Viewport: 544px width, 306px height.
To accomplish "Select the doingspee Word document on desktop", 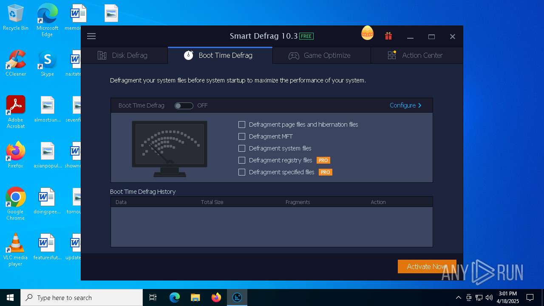I will point(47,201).
